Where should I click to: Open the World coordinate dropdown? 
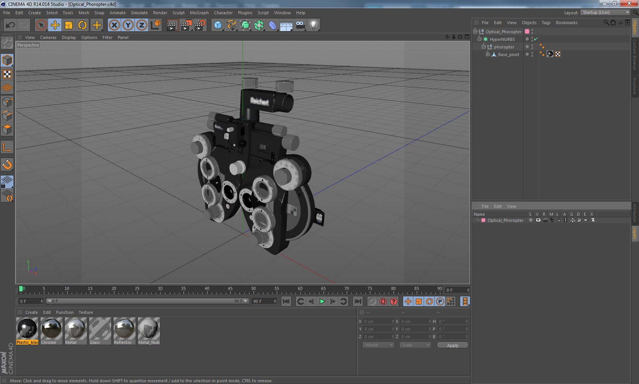point(378,345)
